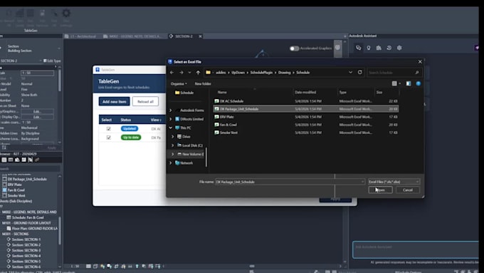Open file dialog help icon
Screen dimensions: 484x273
click(x=419, y=84)
